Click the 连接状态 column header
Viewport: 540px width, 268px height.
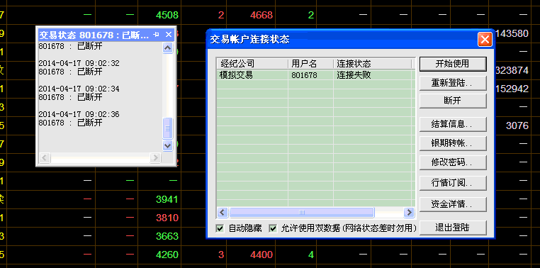[x=372, y=64]
